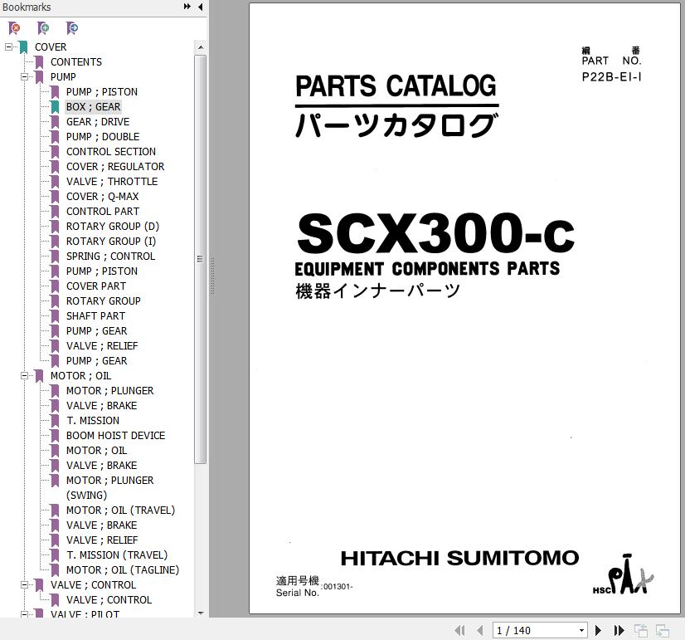
Task: Click the SCX300-c title on the page
Action: click(x=435, y=233)
